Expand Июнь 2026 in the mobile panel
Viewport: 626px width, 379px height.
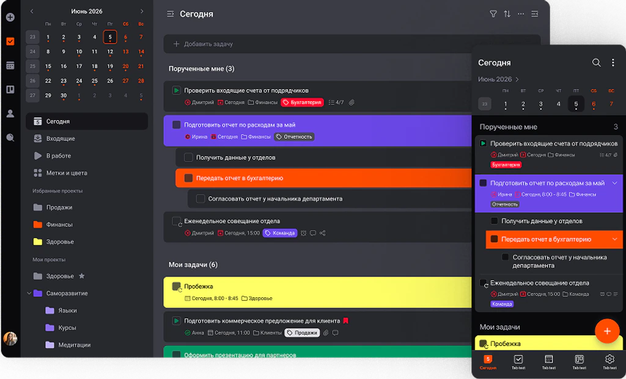pos(498,79)
